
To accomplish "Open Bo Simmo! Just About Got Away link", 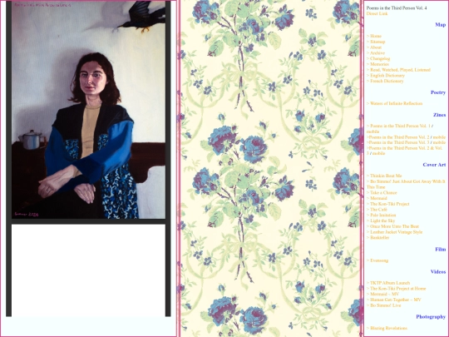I will pyautogui.click(x=406, y=184).
